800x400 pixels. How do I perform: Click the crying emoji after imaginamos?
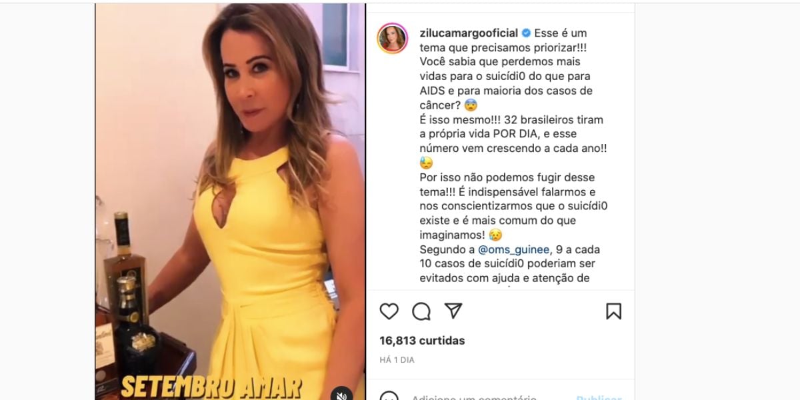(x=495, y=235)
